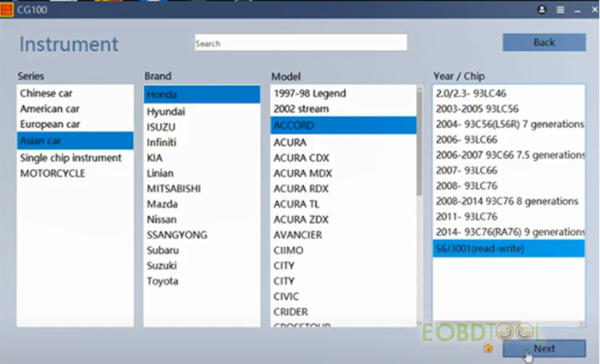Click the Next button
This screenshot has height=364, width=600.
[x=544, y=348]
